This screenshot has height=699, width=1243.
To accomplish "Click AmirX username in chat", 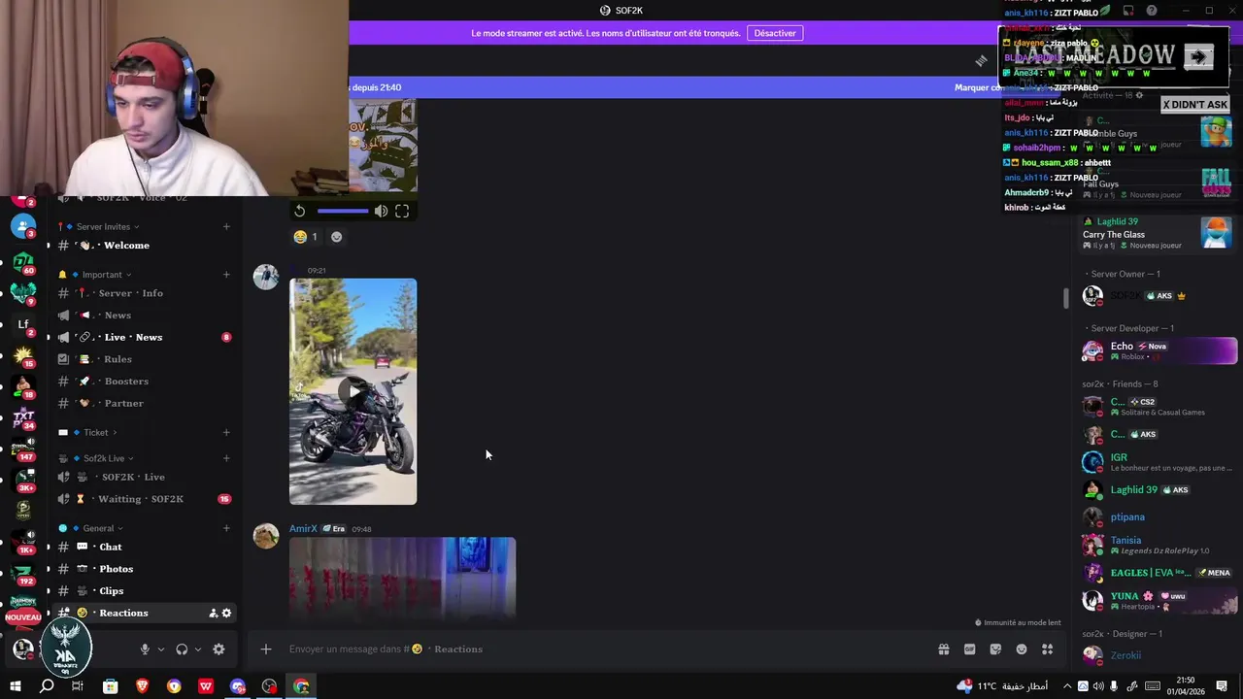I will click(x=303, y=529).
